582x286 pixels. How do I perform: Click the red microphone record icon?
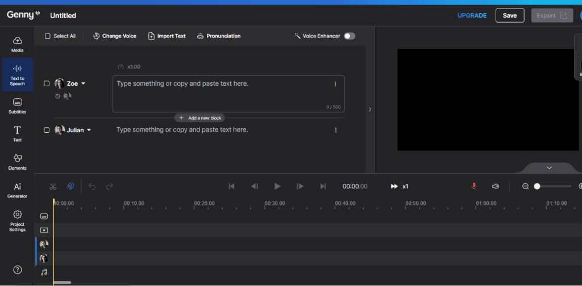[x=474, y=186]
